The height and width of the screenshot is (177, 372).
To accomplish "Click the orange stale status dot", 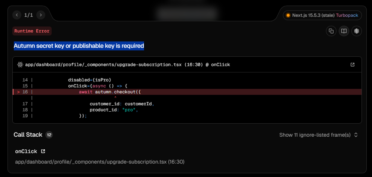I will pos(288,15).
